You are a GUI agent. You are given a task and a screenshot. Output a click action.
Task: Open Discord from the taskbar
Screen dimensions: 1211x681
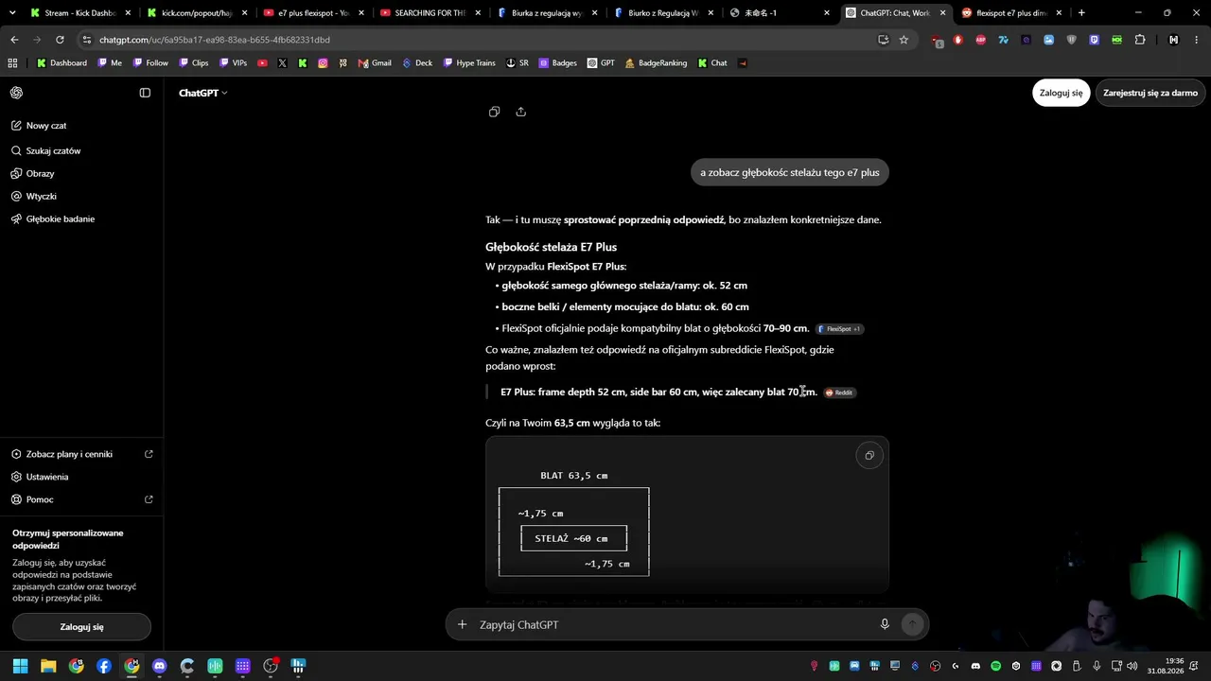pos(159,666)
